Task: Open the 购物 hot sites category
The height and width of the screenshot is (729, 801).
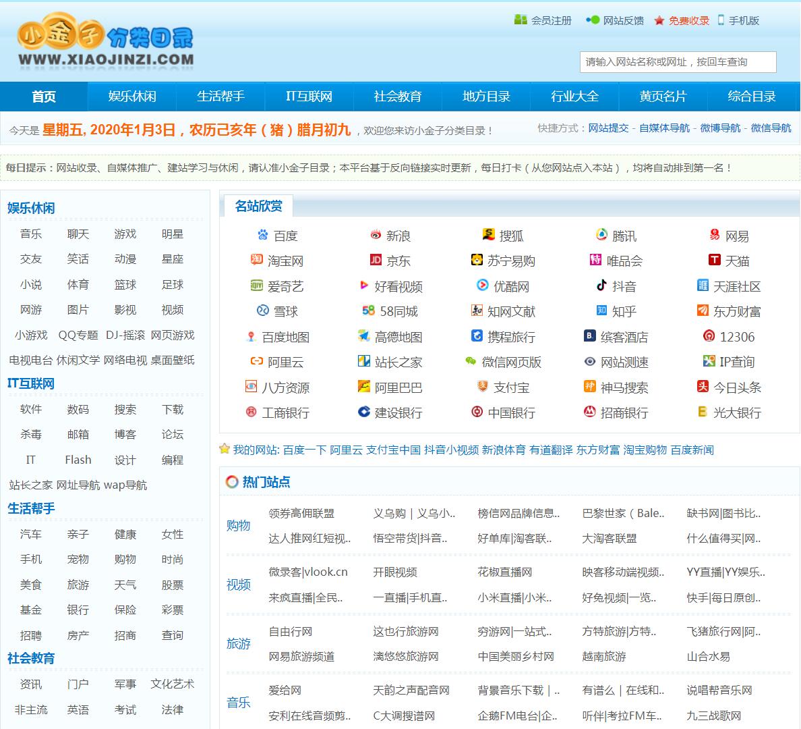Action: [238, 525]
